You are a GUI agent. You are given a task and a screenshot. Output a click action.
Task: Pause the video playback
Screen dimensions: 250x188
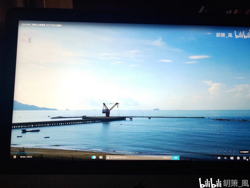[x=15, y=157]
